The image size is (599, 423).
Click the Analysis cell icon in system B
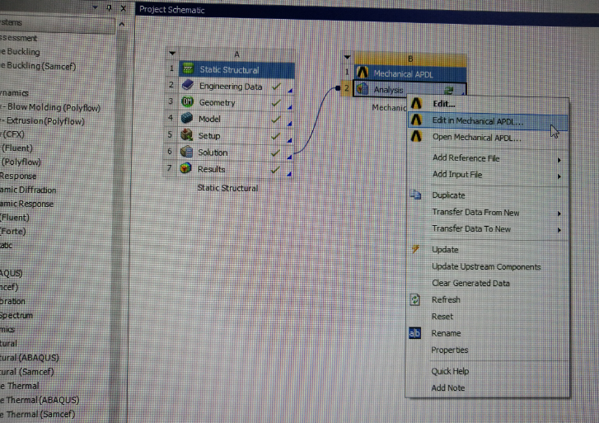[363, 89]
